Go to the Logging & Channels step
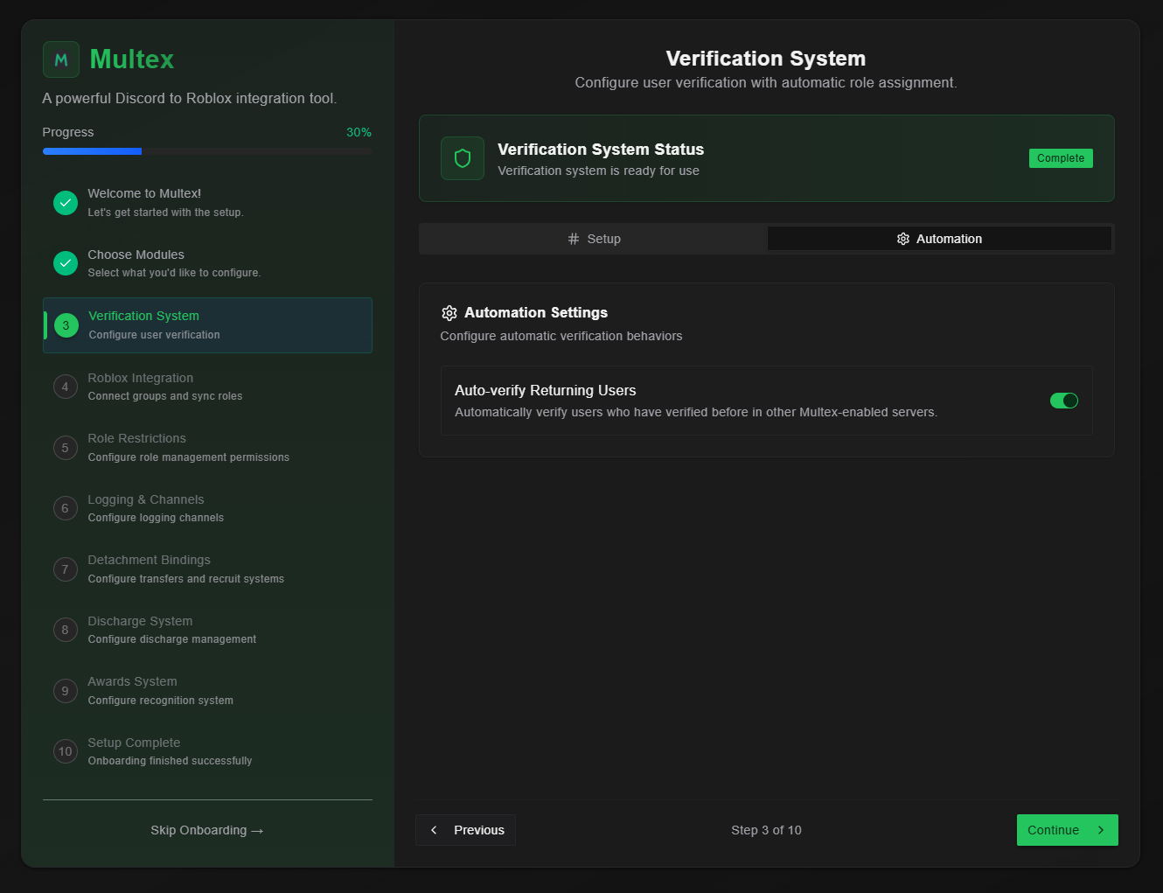 click(x=207, y=508)
